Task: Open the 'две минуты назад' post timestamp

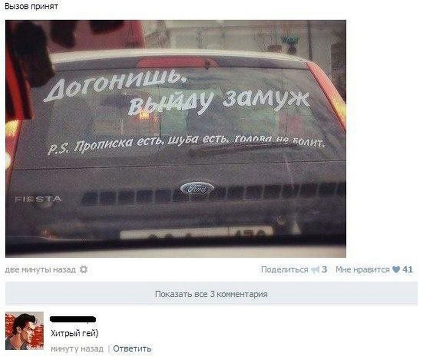Action: pos(41,270)
